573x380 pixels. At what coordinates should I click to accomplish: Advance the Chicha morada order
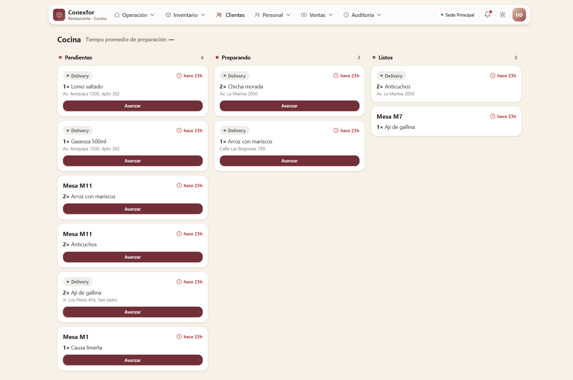coord(290,106)
